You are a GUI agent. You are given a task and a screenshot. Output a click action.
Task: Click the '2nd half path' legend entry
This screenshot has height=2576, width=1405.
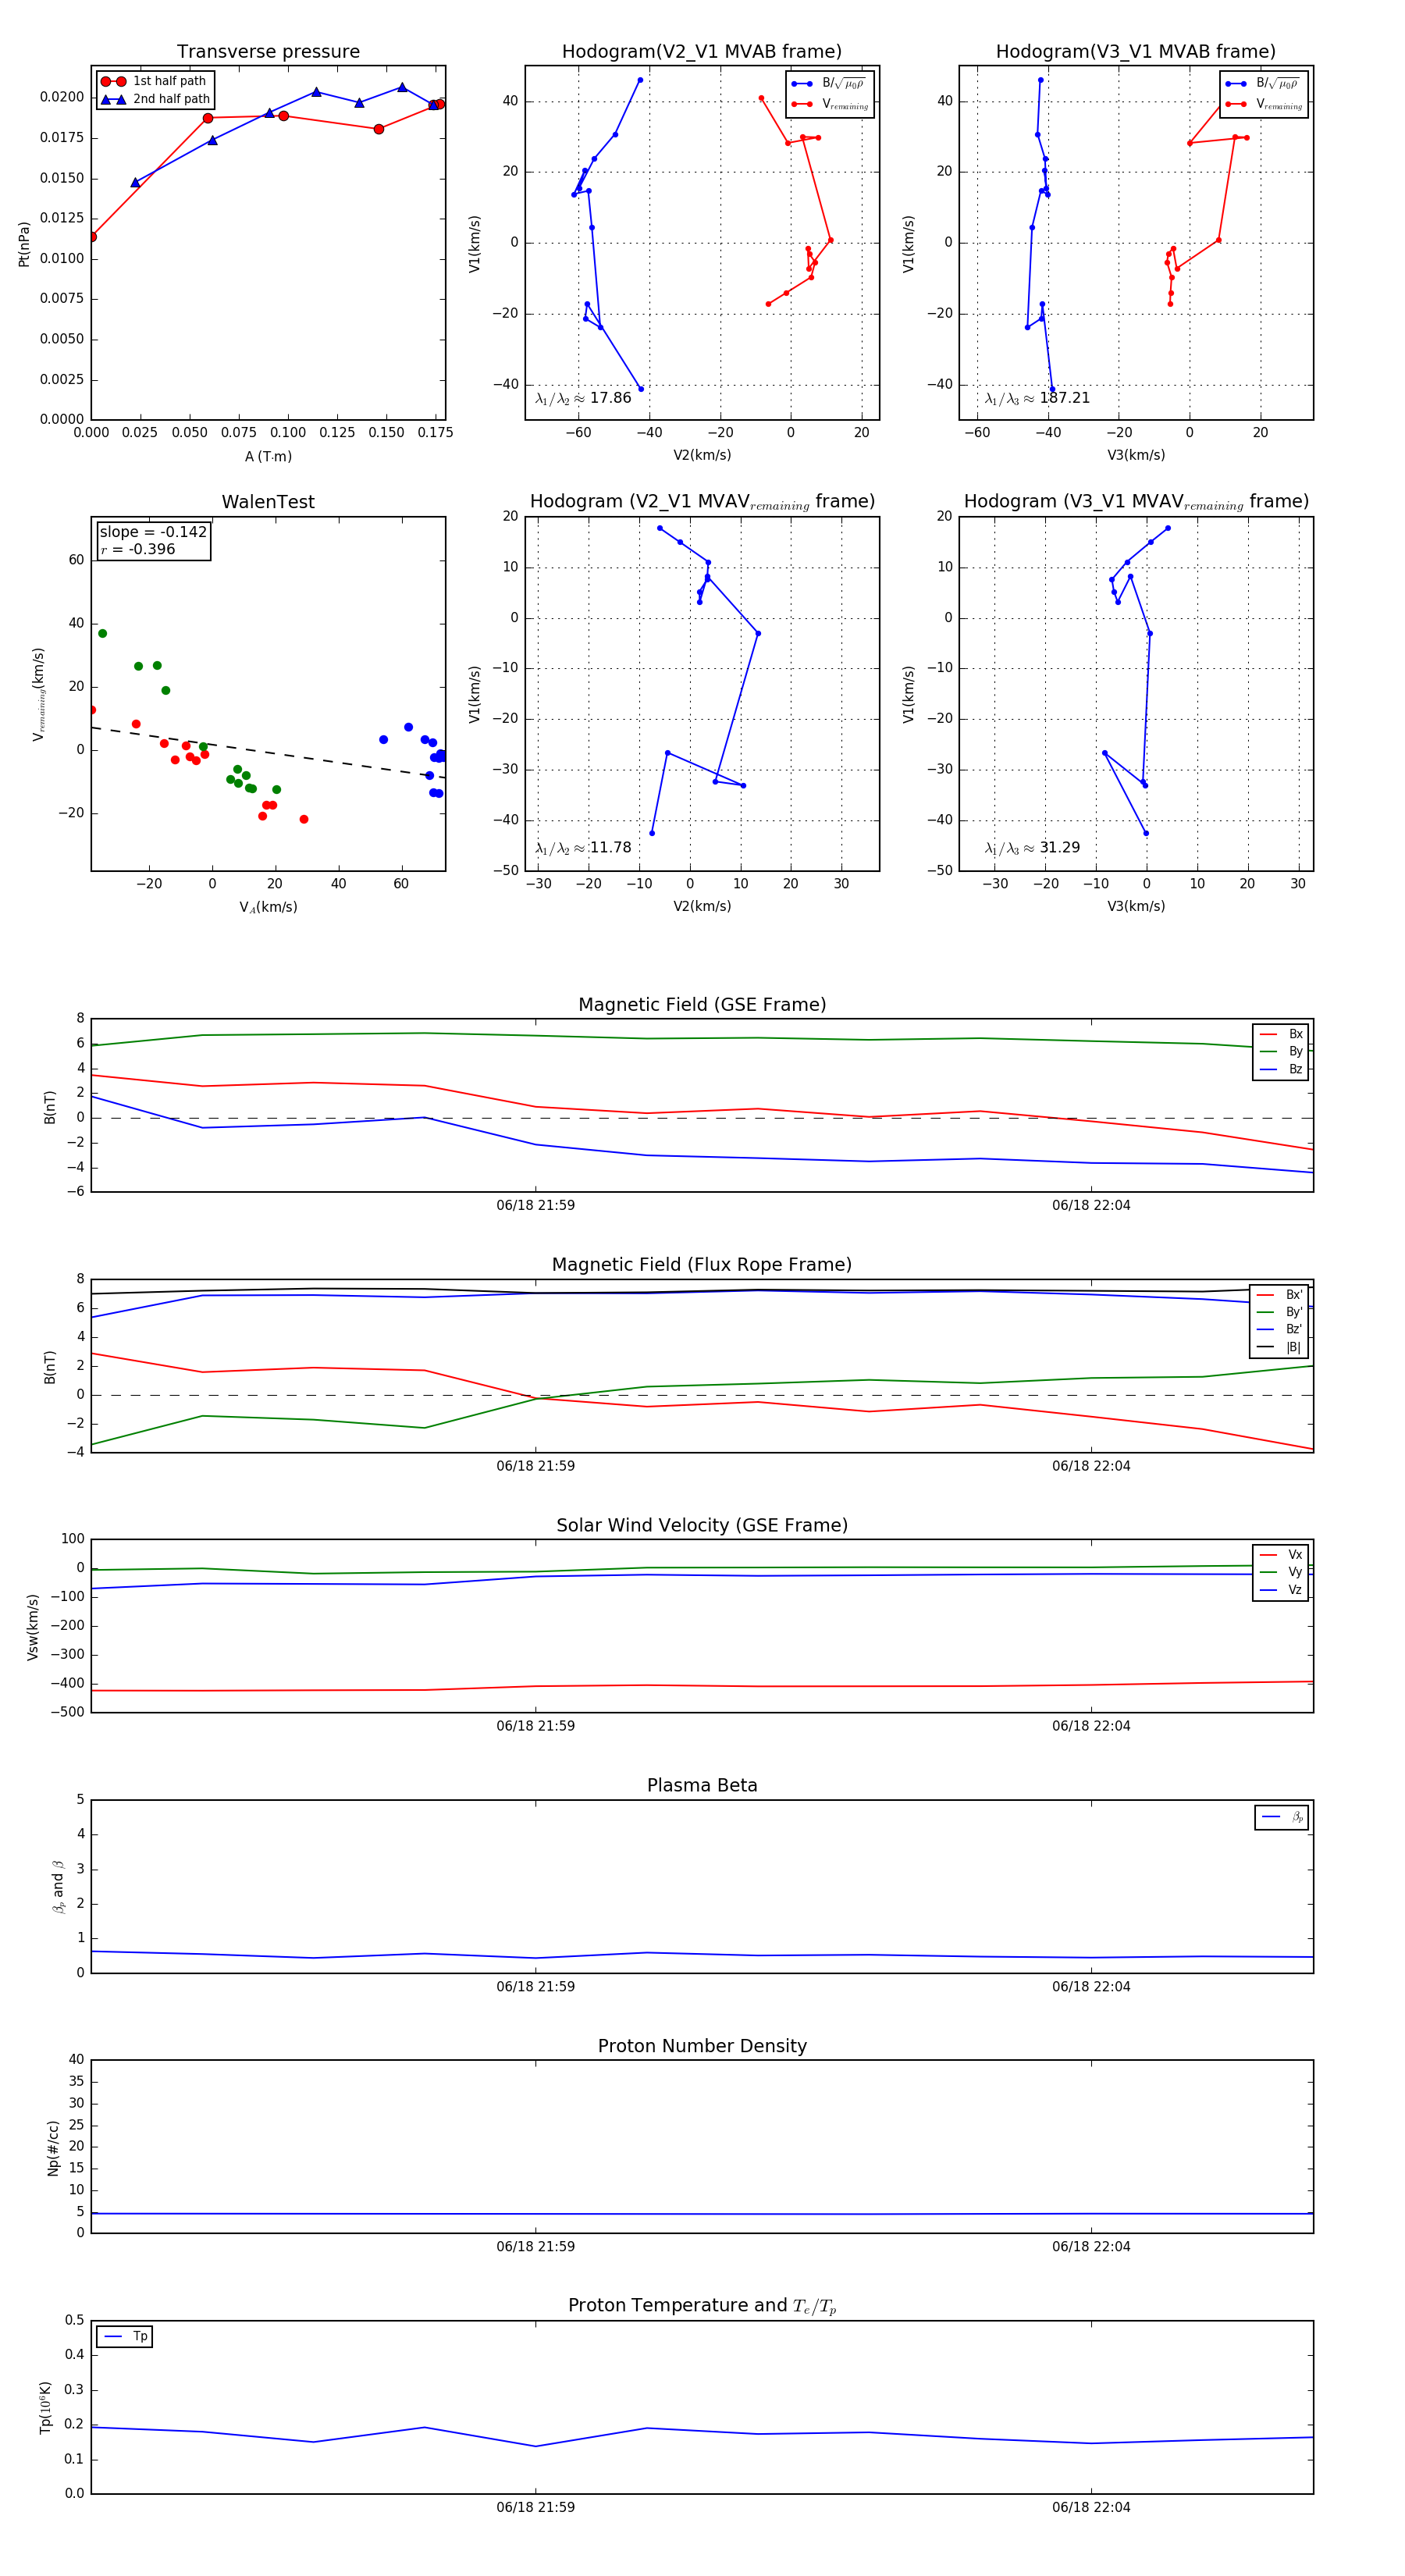tap(155, 99)
